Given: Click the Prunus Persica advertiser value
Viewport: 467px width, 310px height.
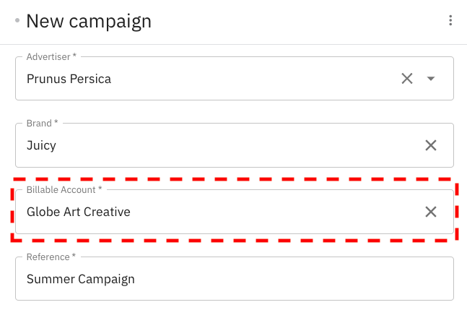Looking at the screenshot, I should 69,79.
